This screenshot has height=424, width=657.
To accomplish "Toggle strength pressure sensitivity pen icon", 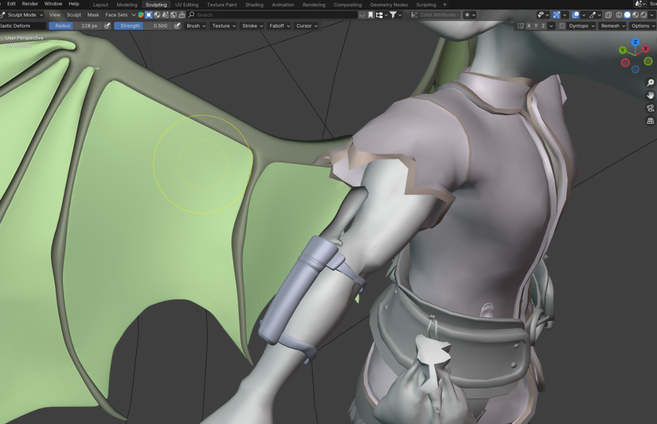I will click(x=177, y=26).
